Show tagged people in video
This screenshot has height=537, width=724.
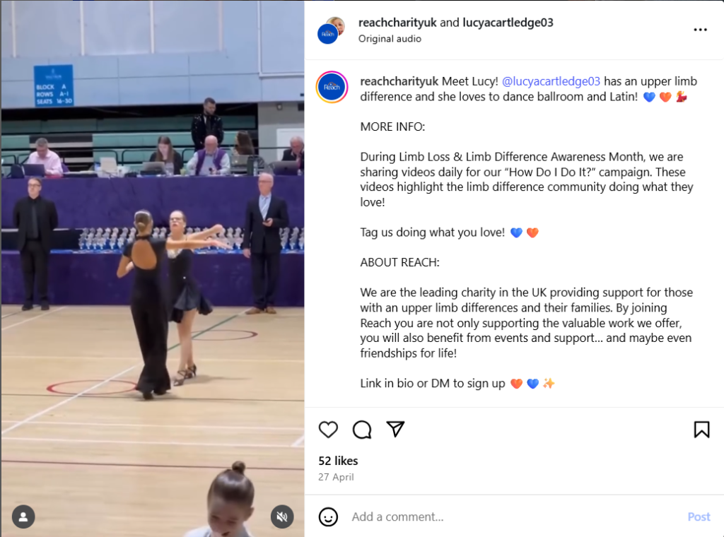(x=23, y=517)
